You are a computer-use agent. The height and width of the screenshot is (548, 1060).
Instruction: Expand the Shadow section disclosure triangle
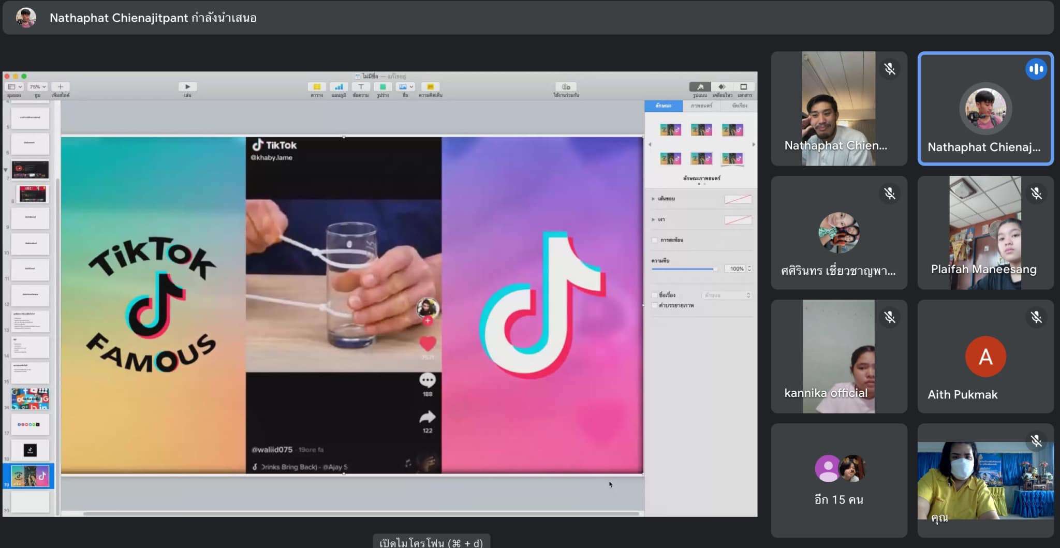tap(653, 219)
